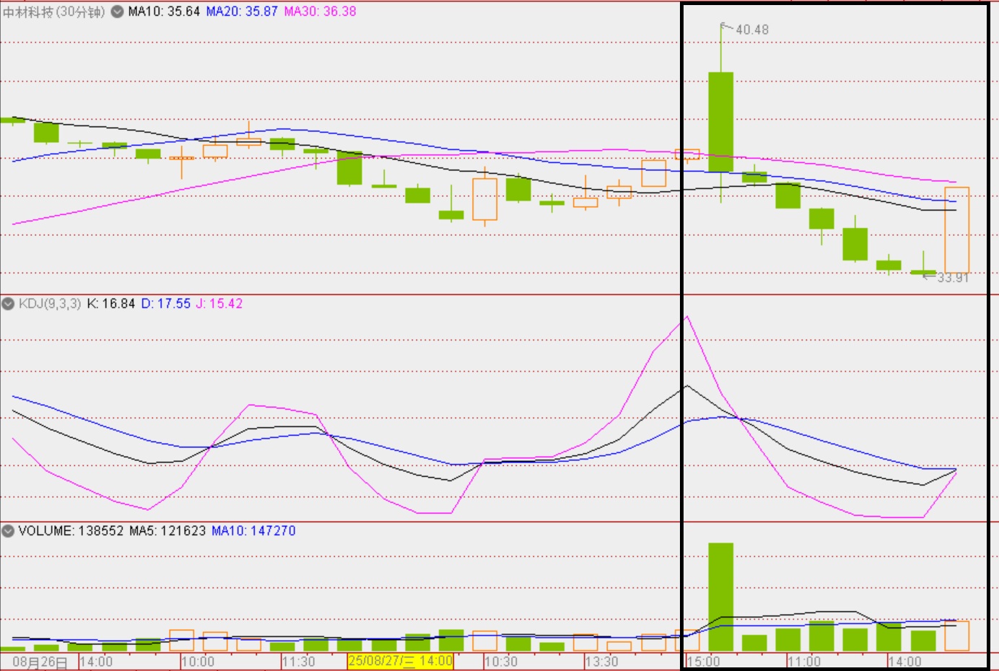Click the yellow highlighted 25/08/27 14:00 date marker
Image resolution: width=999 pixels, height=671 pixels.
(x=400, y=661)
